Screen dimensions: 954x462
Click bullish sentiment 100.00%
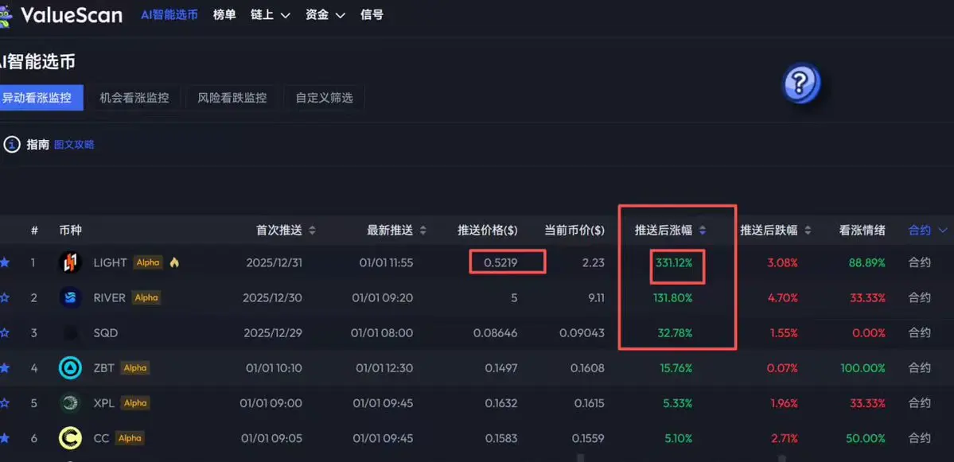coord(862,368)
